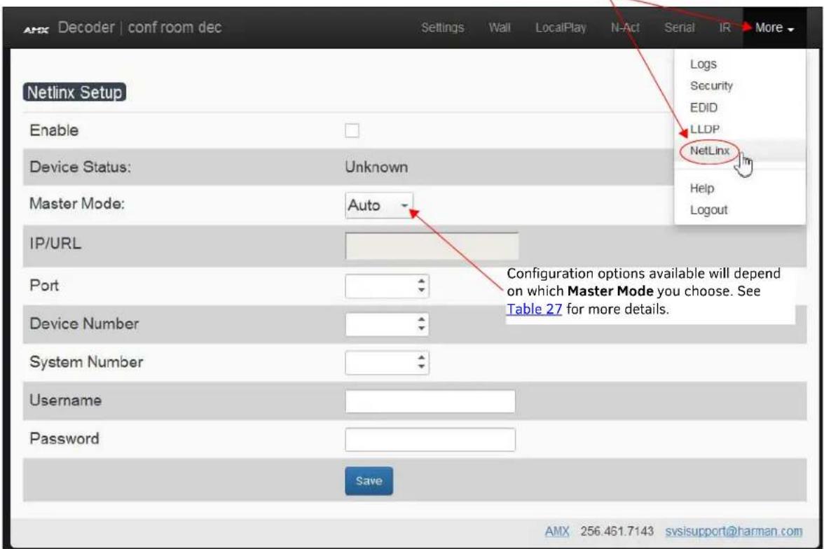Viewport: 824px width, 549px height.
Task: Open the Settings tab
Action: (x=443, y=28)
